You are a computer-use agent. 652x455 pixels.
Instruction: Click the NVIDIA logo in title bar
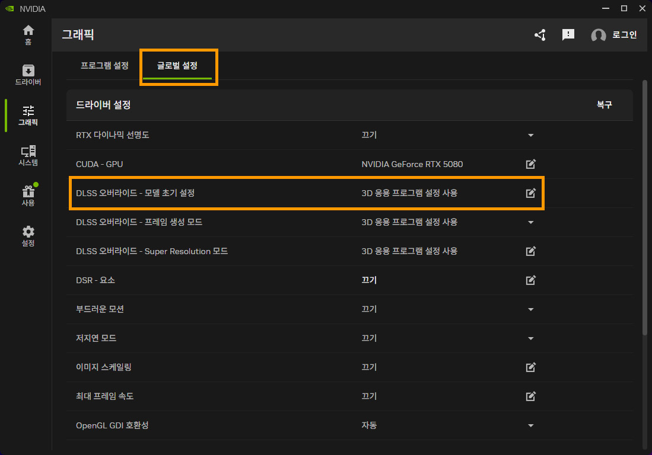point(9,9)
